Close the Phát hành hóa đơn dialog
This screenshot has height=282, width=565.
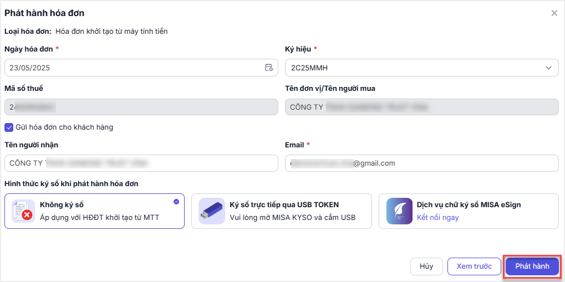[554, 13]
